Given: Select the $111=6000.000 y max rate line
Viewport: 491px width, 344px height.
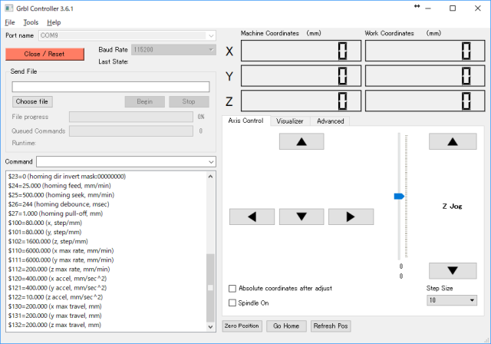Looking at the screenshot, I should point(61,260).
